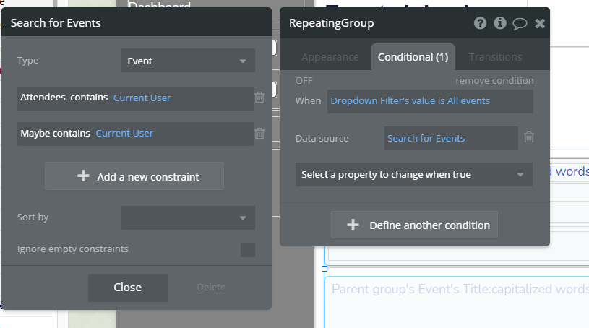Open Select a property to change dropdown
The image size is (589, 328).
coord(413,174)
